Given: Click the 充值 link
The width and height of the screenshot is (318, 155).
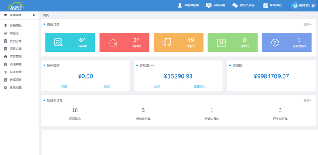Looking at the screenshot, I should point(64,86).
